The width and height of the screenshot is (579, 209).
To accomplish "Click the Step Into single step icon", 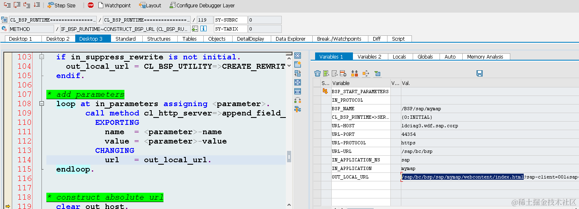I will (x=7, y=5).
